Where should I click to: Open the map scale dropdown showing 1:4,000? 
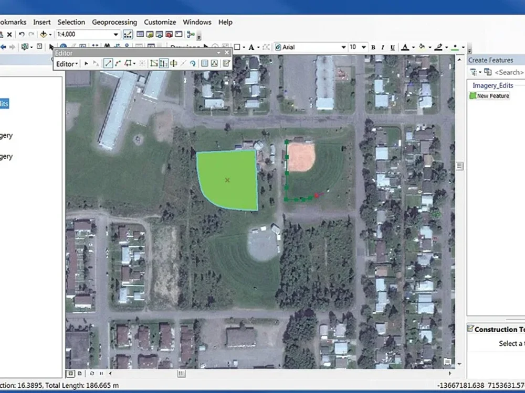115,34
